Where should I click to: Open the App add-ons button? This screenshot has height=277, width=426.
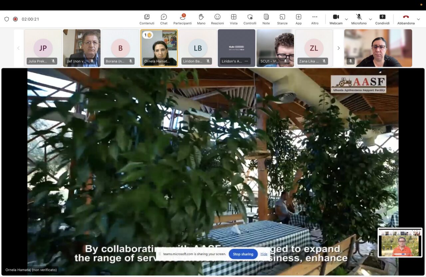(299, 19)
